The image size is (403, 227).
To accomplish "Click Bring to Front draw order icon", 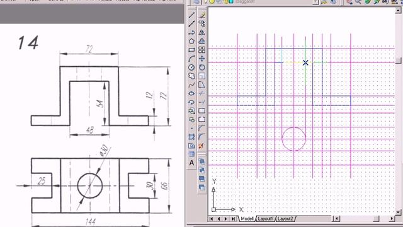I will (x=202, y=161).
